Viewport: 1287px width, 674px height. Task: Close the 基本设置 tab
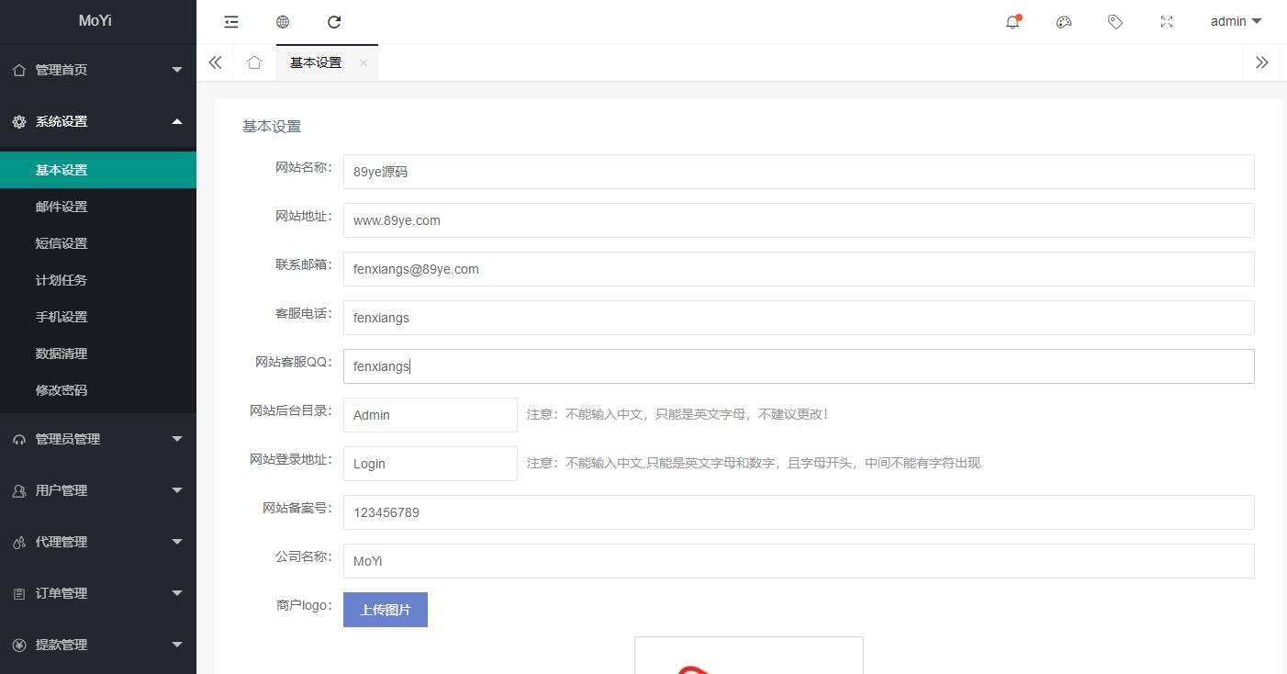pos(364,62)
